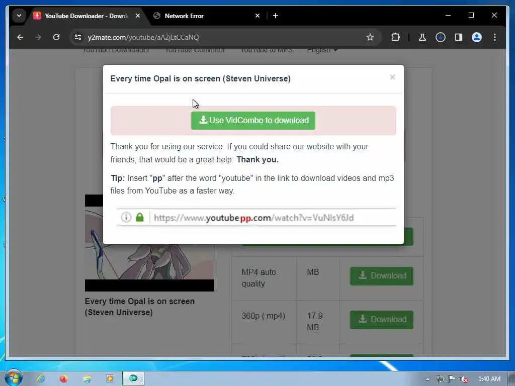This screenshot has height=386, width=515.
Task: Open the tab search chevron
Action: (x=19, y=16)
